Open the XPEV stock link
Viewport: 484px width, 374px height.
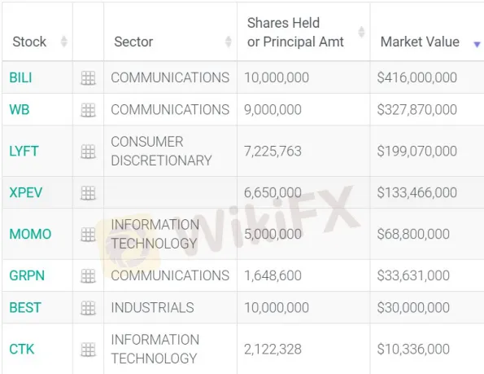coord(25,192)
